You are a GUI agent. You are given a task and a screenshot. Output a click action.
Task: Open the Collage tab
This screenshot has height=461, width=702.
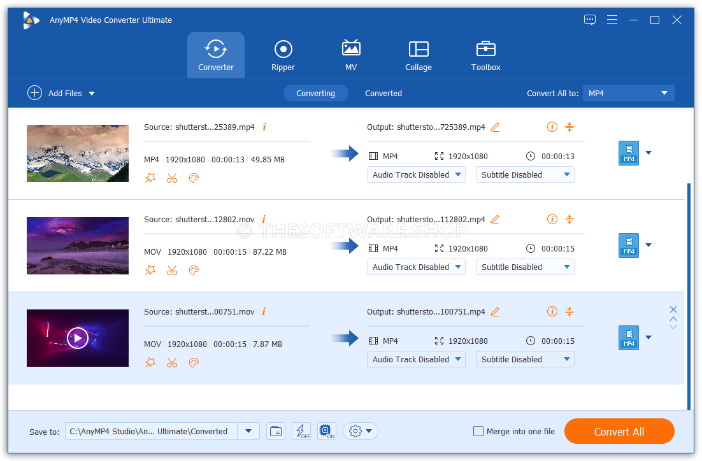pos(419,55)
